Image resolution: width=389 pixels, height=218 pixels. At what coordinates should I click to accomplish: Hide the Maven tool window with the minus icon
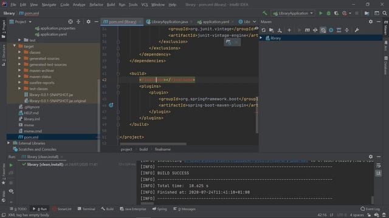click(379, 22)
